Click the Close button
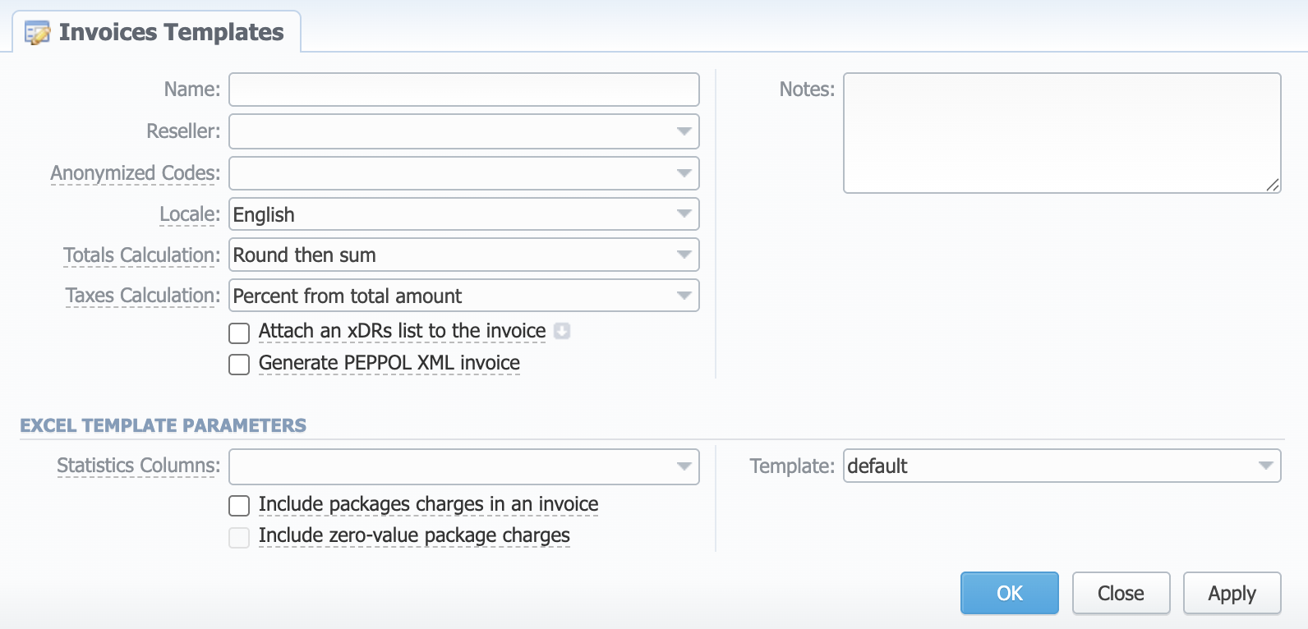 (x=1121, y=593)
